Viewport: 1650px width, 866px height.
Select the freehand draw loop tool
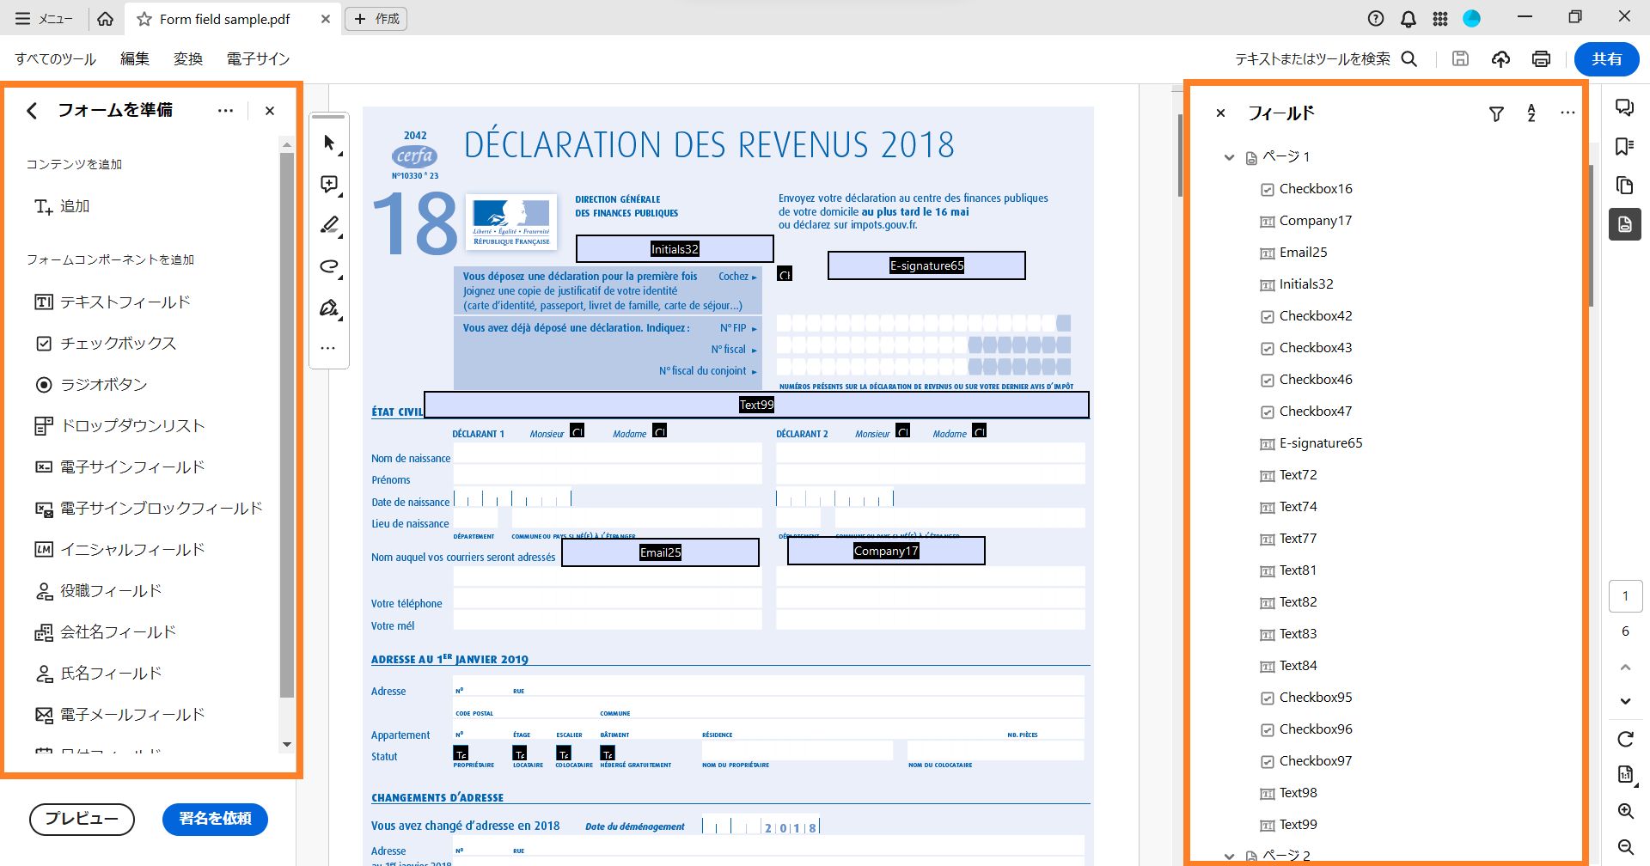pyautogui.click(x=329, y=266)
